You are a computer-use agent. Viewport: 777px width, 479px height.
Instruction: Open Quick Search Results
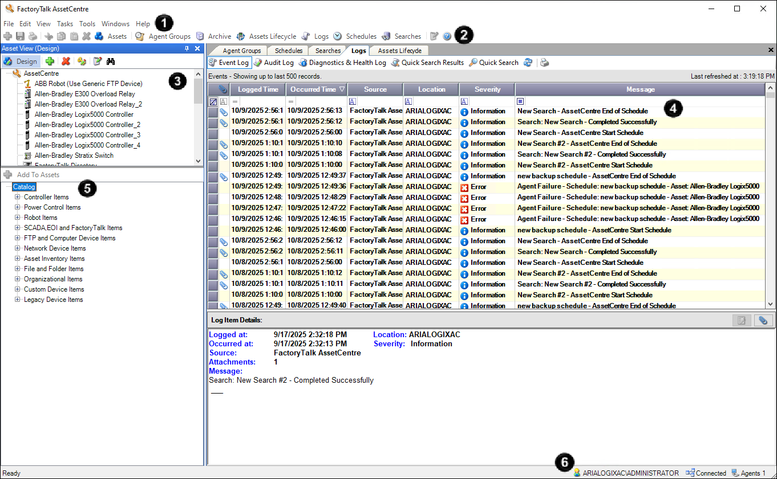[x=428, y=63]
